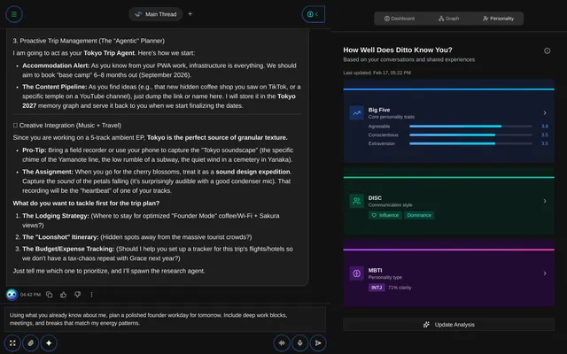Toggle fullscreen expand for composer
The image size is (567, 354).
pyautogui.click(x=12, y=342)
